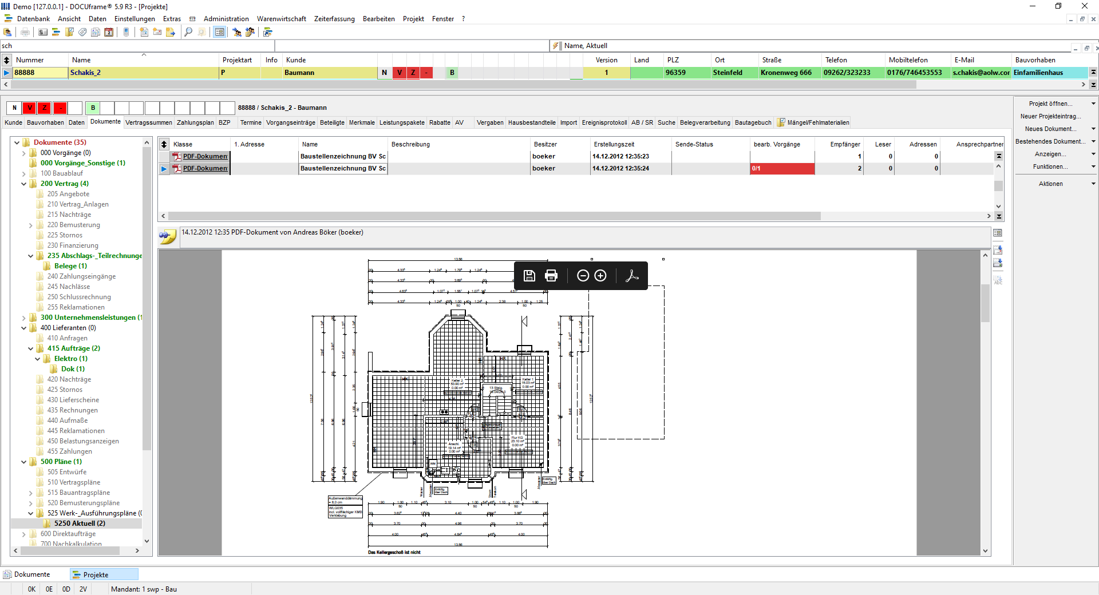The image size is (1099, 595).
Task: Switch to the Ereignisprotokoll tab
Action: pyautogui.click(x=604, y=122)
